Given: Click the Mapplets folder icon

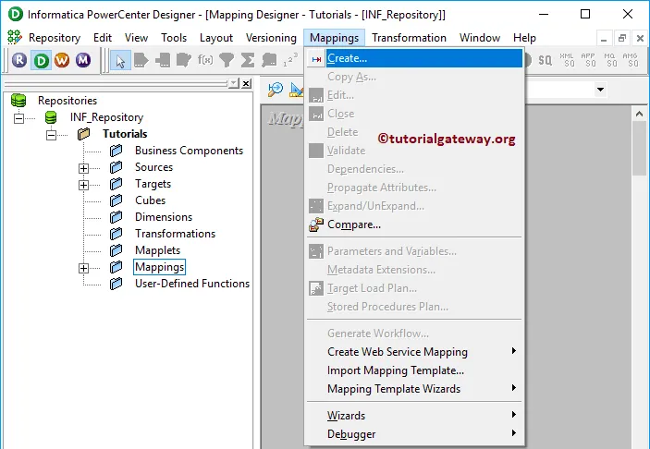Looking at the screenshot, I should (x=117, y=250).
